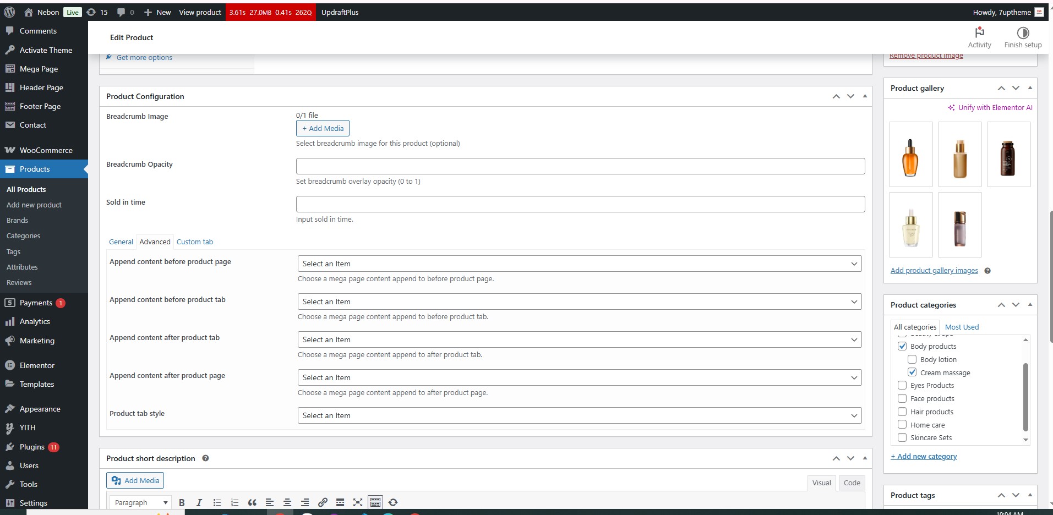Switch to Most Used categories tab
Viewport: 1053px width, 515px height.
pyautogui.click(x=962, y=327)
